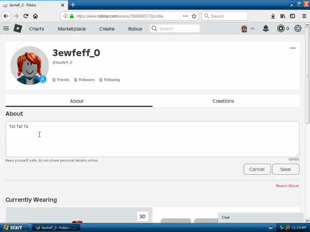Click the page scrollbar down arrow
310x232 pixels.
[x=307, y=220]
